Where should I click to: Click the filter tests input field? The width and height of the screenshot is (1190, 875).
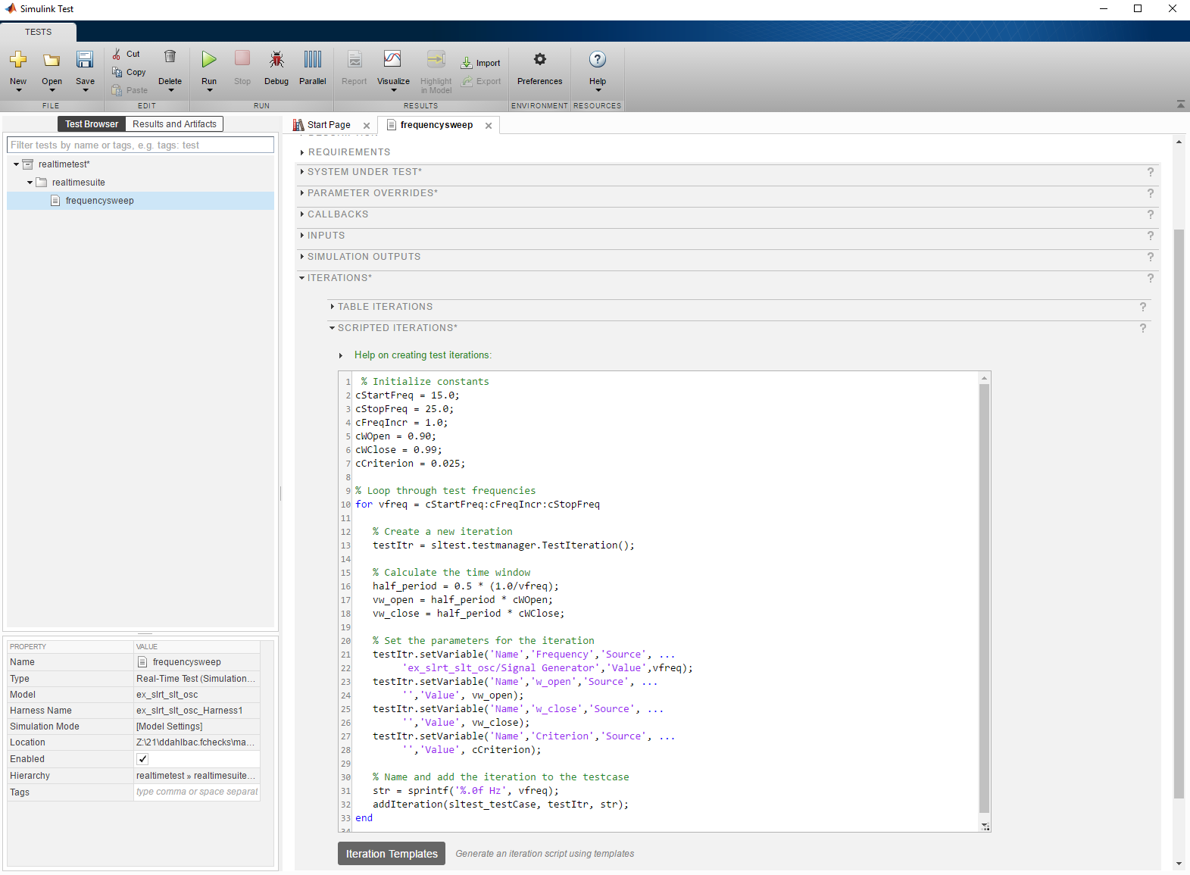coord(140,145)
